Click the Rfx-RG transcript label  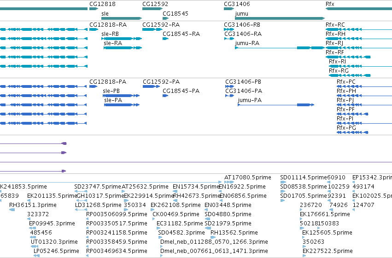[339, 71]
